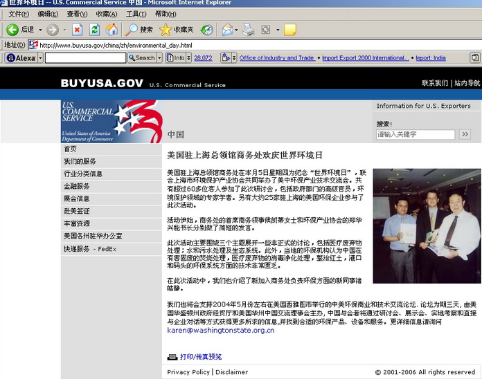Select 金融服务 in the sidebar
Image resolution: width=482 pixels, height=379 pixels.
pos(111,186)
